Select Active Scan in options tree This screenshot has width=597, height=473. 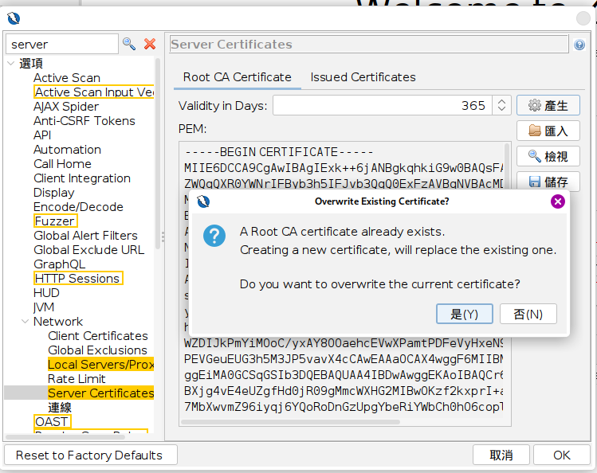pyautogui.click(x=67, y=78)
